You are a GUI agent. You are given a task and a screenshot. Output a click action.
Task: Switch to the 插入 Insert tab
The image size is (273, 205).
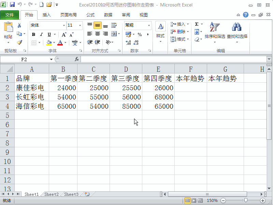(46, 15)
